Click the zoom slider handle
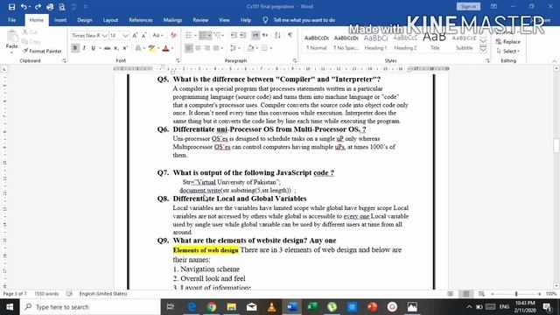Image resolution: width=560 pixels, height=315 pixels. [516, 294]
